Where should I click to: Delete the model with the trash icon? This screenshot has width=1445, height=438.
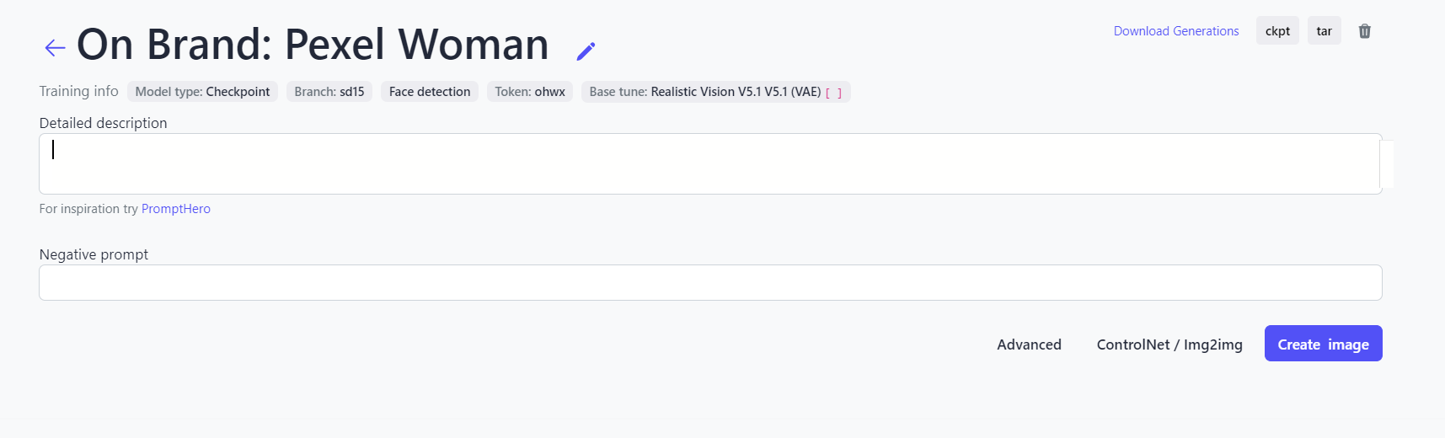(1364, 31)
